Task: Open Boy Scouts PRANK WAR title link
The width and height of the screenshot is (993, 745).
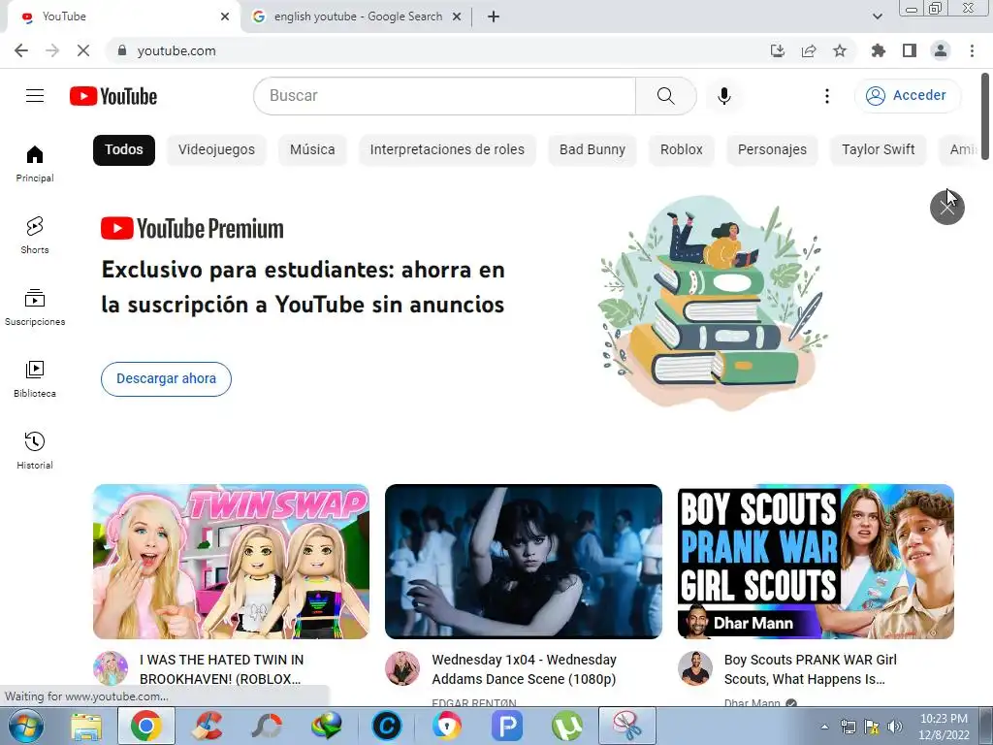Action: [811, 669]
